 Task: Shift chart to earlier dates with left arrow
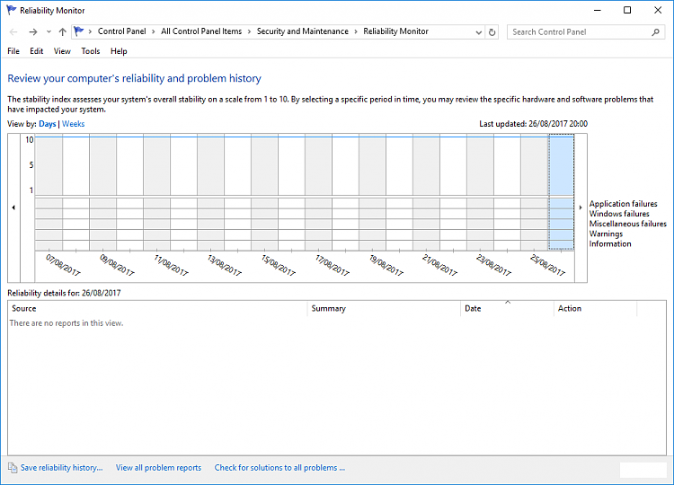[x=13, y=207]
